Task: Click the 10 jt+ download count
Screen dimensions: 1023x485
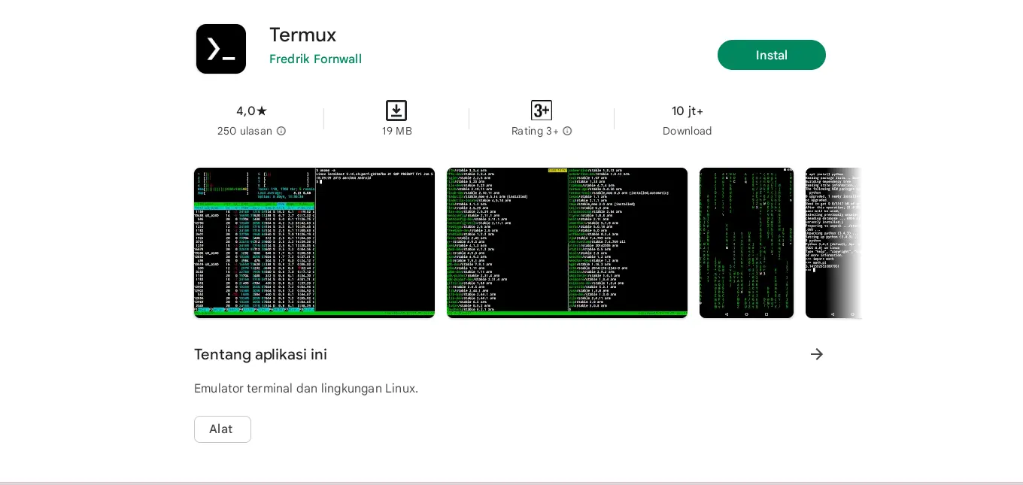Action: [x=687, y=111]
